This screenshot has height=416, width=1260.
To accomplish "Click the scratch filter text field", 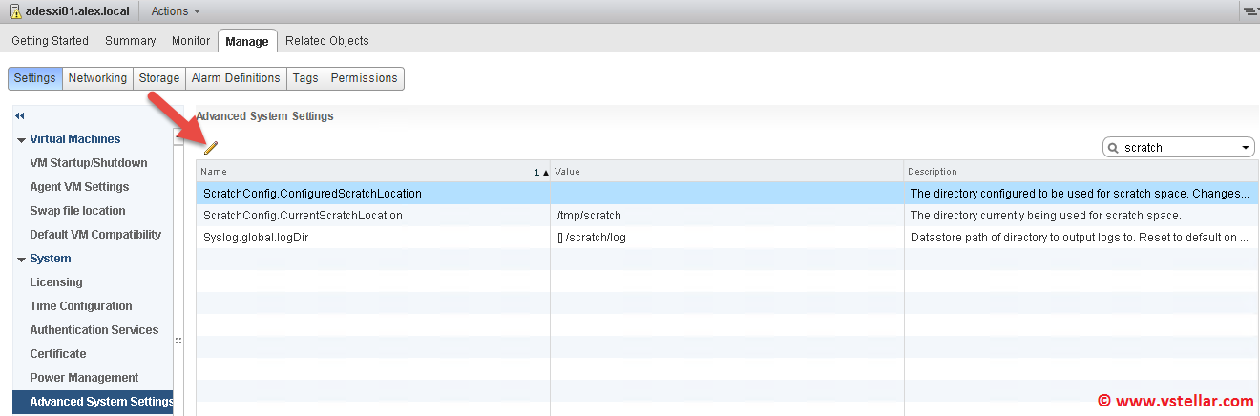I will click(x=1179, y=148).
